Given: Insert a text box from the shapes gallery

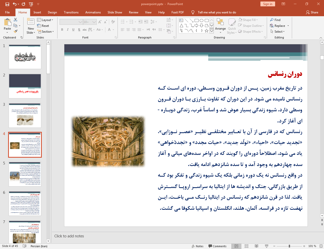Looking at the screenshot, I should pyautogui.click(x=181, y=20).
